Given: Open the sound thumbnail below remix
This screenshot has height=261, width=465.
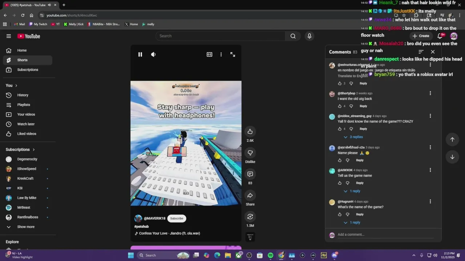Looking at the screenshot, I should click(250, 237).
